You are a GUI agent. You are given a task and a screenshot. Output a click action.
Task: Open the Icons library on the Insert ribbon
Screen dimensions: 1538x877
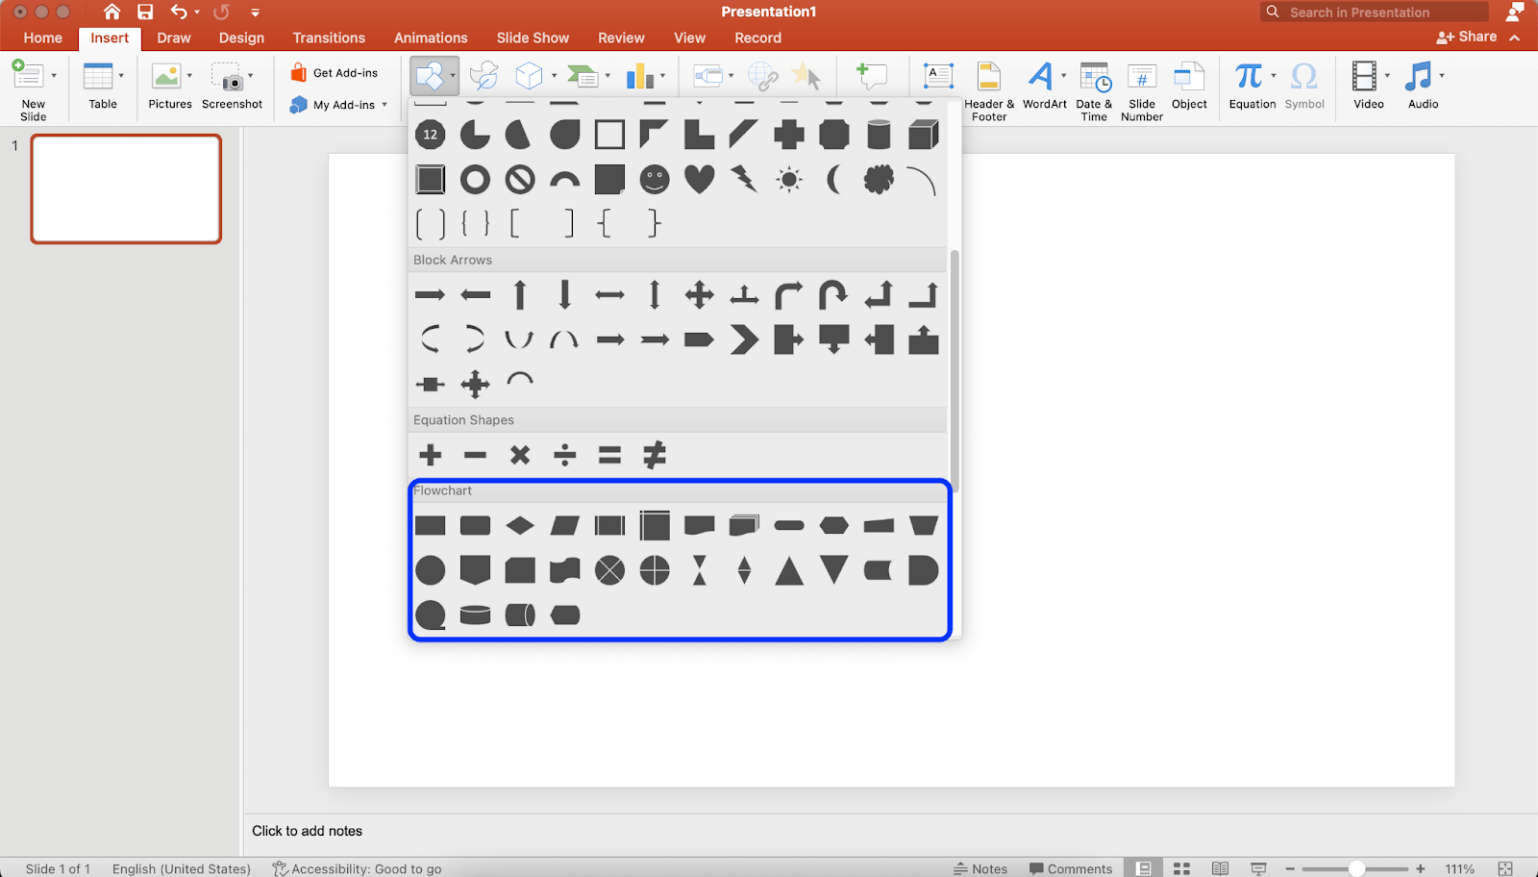pos(484,76)
